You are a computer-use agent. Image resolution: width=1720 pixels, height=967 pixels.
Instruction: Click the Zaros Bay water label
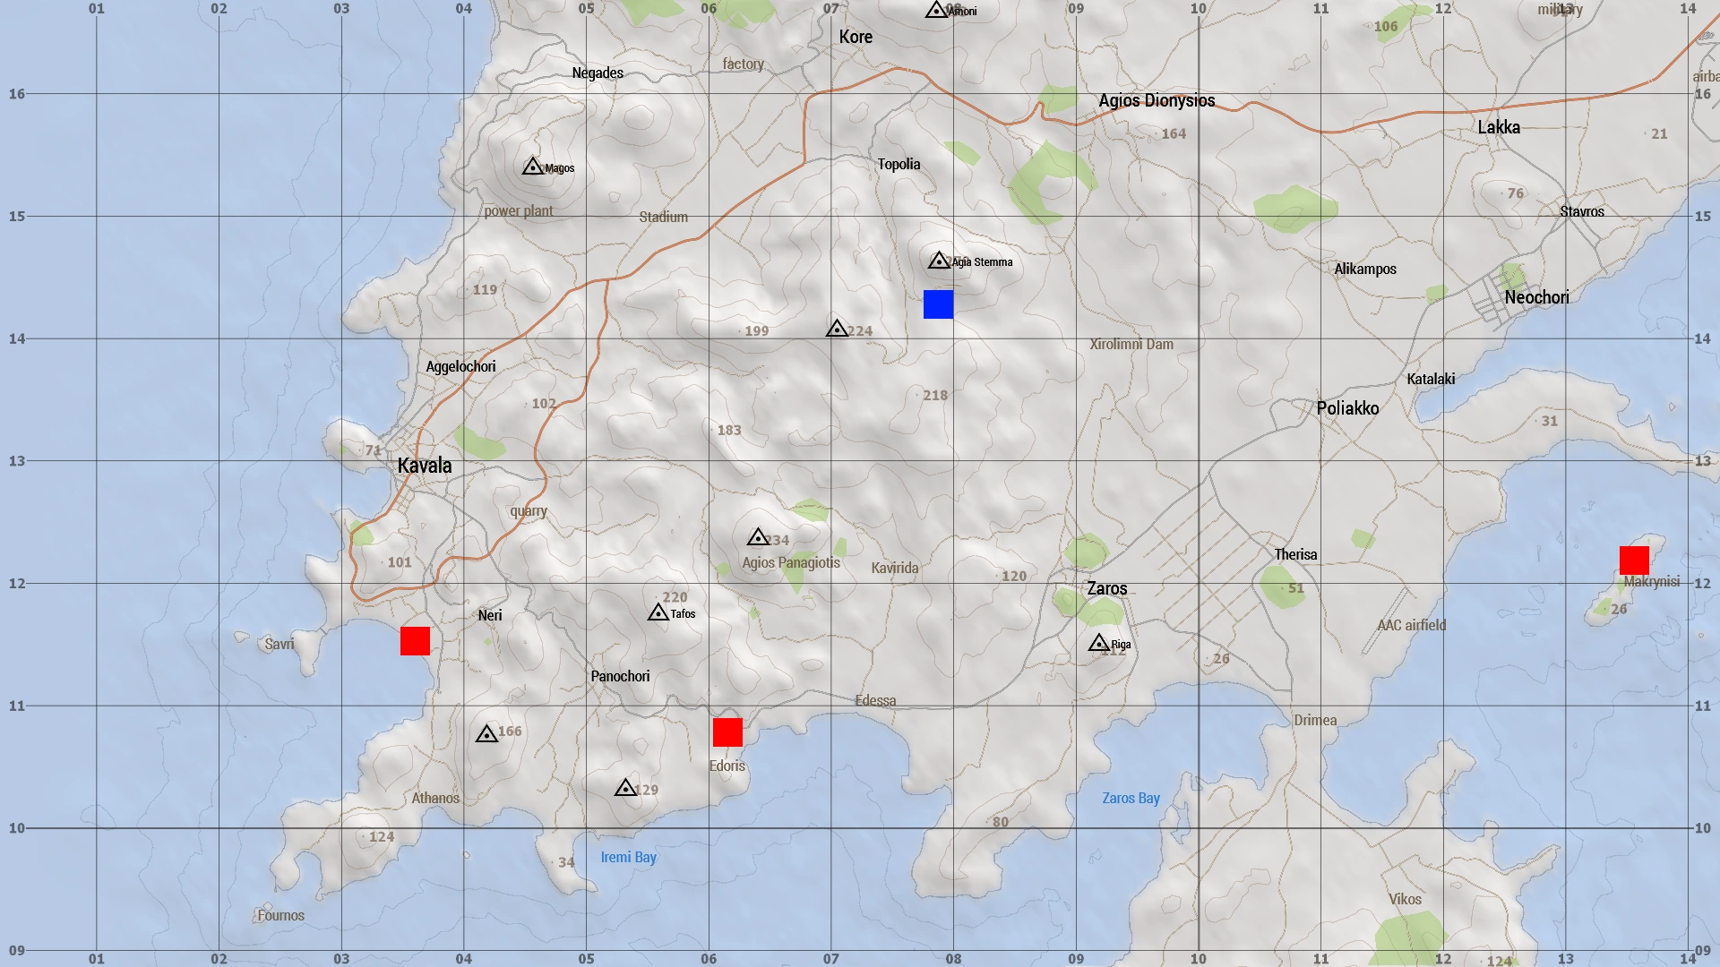click(x=1131, y=798)
